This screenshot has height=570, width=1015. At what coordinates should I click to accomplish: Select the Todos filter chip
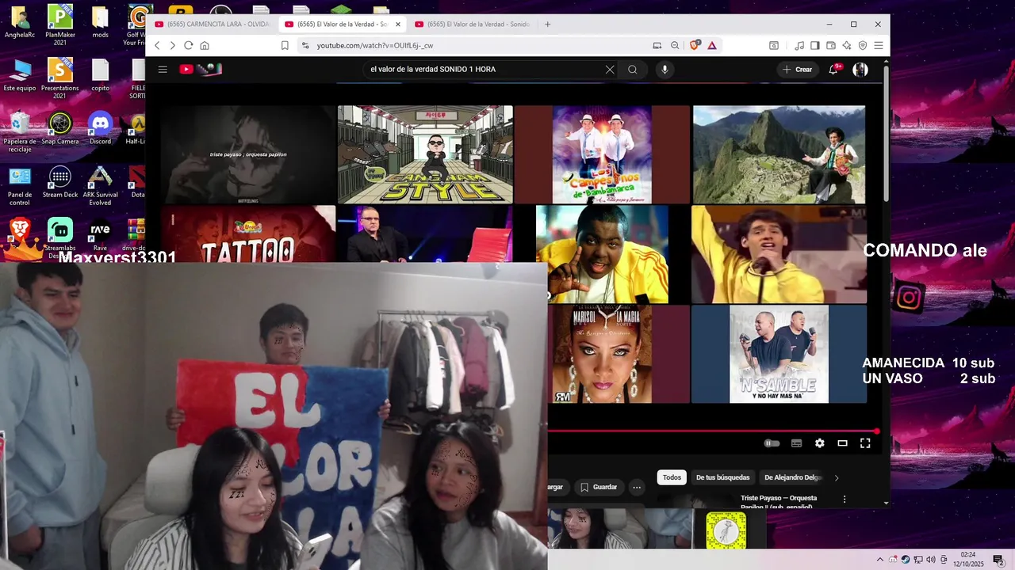pos(672,477)
